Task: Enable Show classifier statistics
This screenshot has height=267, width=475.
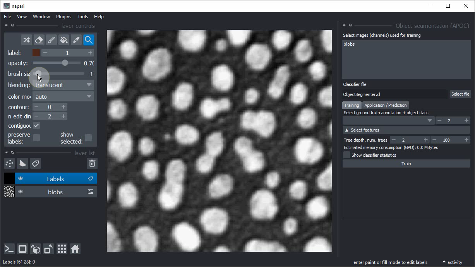Action: click(x=346, y=155)
